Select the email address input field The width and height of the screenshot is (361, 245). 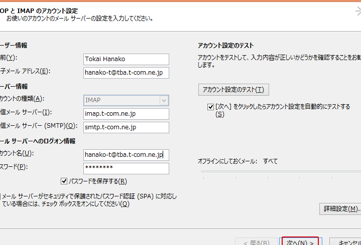click(x=126, y=73)
